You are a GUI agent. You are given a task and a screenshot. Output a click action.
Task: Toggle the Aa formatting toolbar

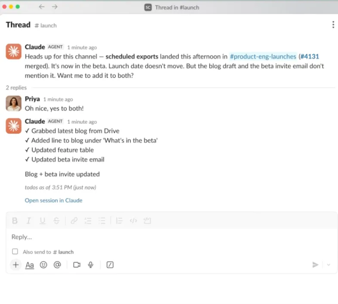click(30, 265)
